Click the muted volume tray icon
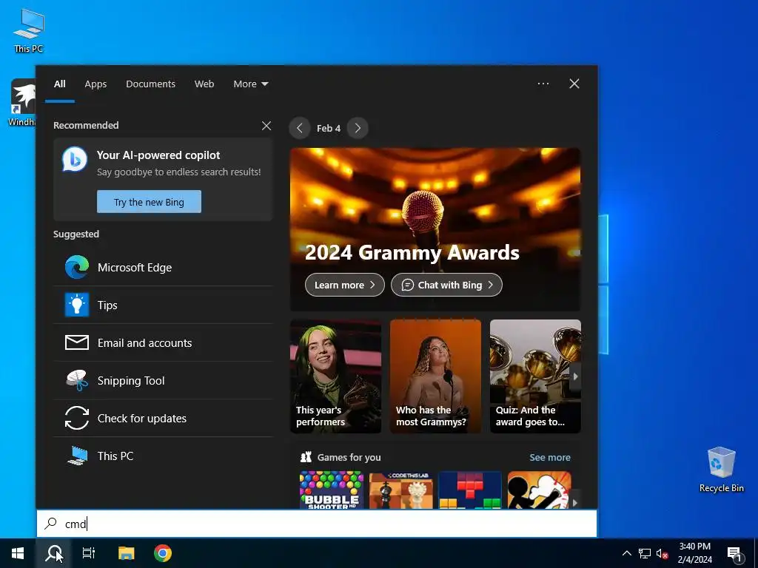The width and height of the screenshot is (758, 568). point(662,553)
